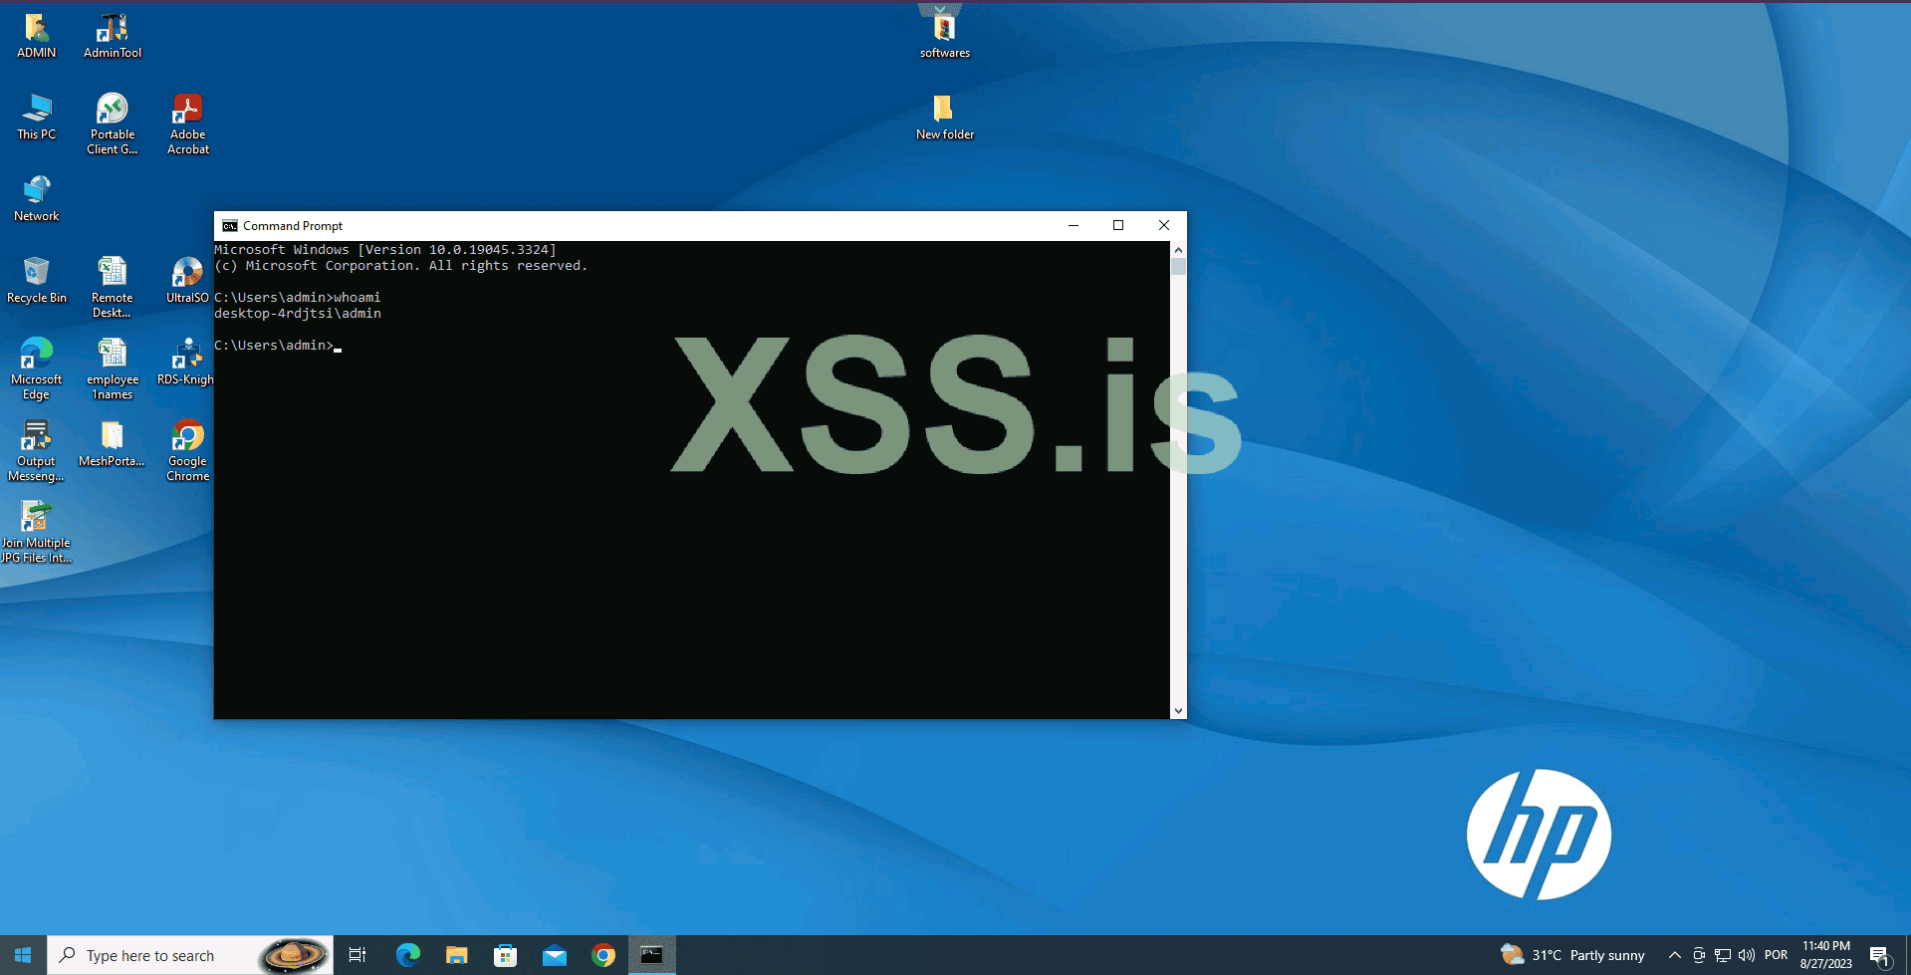1911x975 pixels.
Task: Open the POR language switcher
Action: [1777, 954]
